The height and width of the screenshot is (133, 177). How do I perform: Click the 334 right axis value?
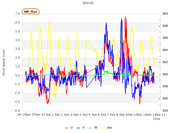tap(165, 111)
